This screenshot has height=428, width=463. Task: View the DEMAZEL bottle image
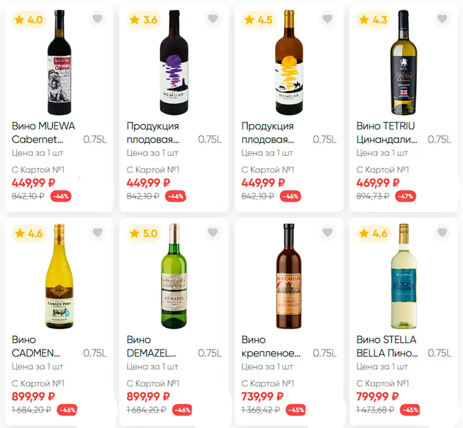[x=174, y=276]
